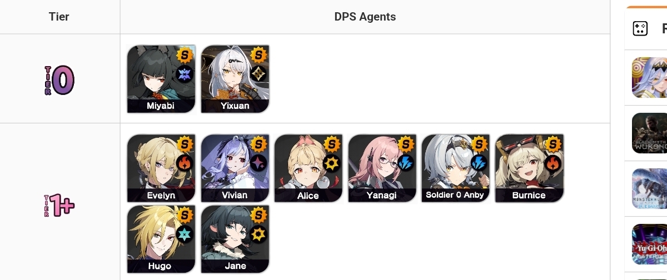
Task: Click Yixuan's auric ink element icon
Action: click(258, 74)
